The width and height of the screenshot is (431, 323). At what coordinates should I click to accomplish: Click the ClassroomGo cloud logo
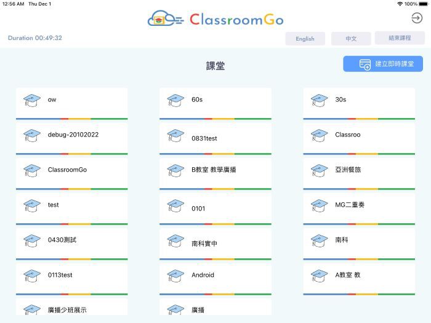point(165,20)
